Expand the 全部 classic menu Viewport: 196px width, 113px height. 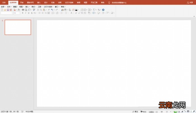tap(3, 7)
